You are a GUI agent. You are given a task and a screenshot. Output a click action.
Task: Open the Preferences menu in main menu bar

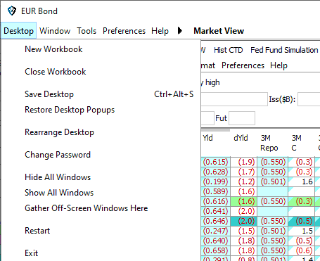[x=124, y=31]
